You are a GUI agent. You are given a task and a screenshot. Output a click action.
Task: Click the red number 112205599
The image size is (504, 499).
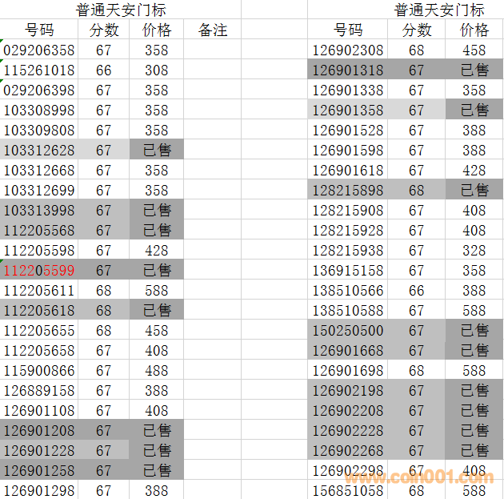(x=39, y=271)
